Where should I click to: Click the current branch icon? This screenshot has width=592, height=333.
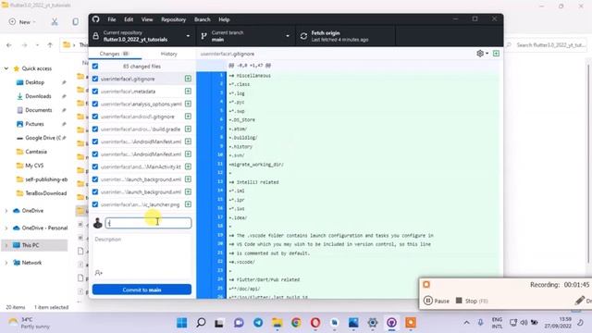(x=203, y=36)
